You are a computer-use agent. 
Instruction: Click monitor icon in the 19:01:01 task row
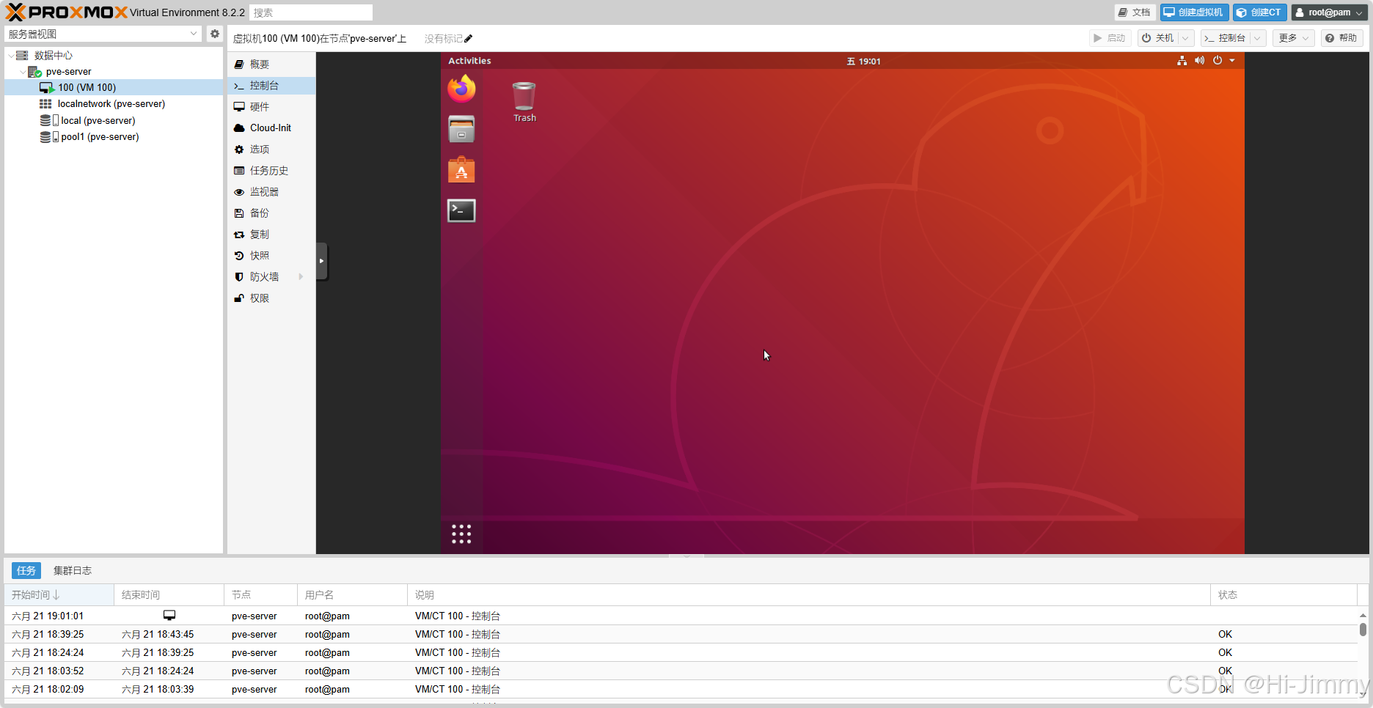point(169,616)
